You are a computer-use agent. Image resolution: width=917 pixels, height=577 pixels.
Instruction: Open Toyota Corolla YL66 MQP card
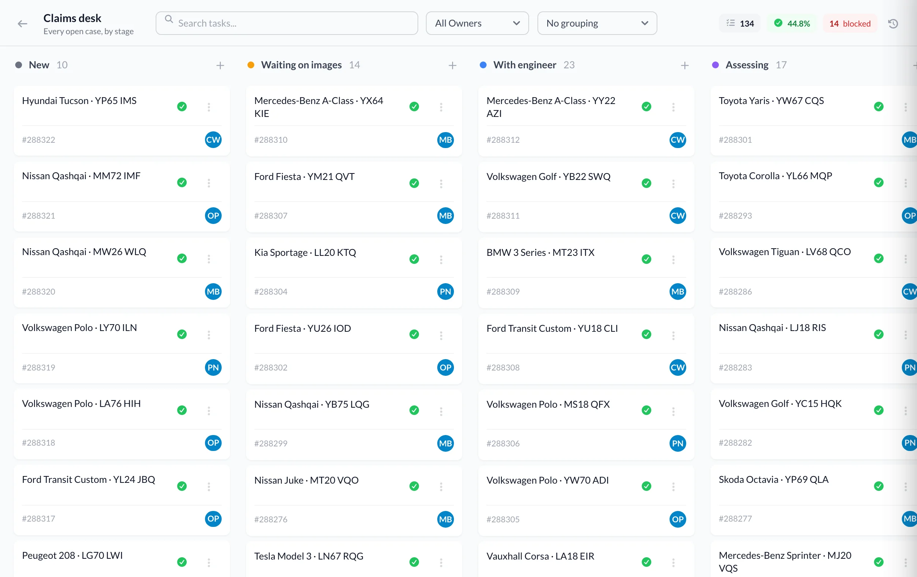[814, 197]
